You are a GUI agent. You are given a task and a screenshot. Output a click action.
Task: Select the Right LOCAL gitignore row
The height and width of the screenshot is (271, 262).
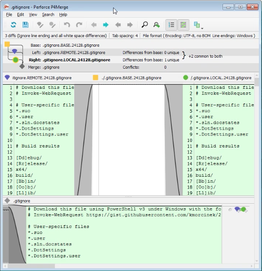(x=131, y=60)
